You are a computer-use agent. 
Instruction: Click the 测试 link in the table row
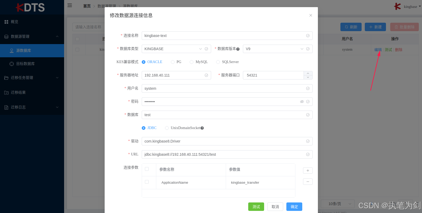[388, 50]
